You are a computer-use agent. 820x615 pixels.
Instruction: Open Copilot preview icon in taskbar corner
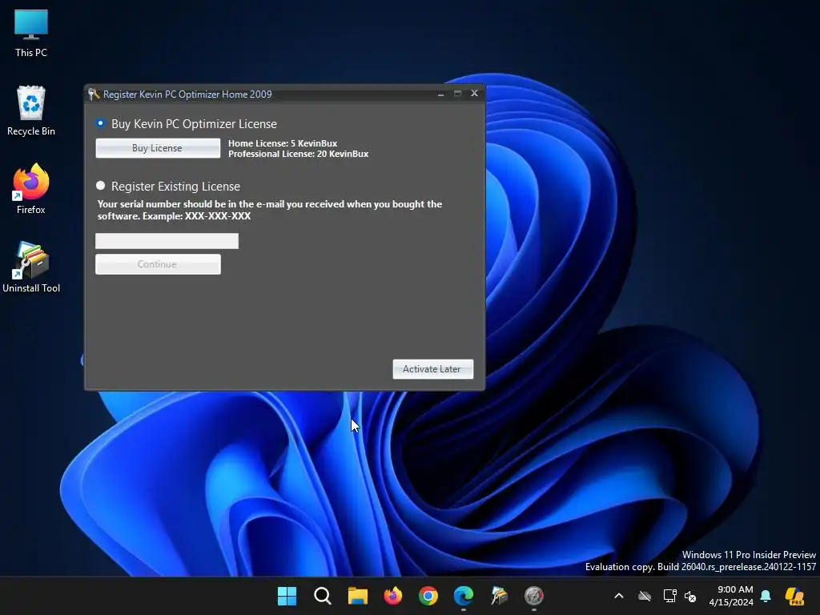(794, 596)
